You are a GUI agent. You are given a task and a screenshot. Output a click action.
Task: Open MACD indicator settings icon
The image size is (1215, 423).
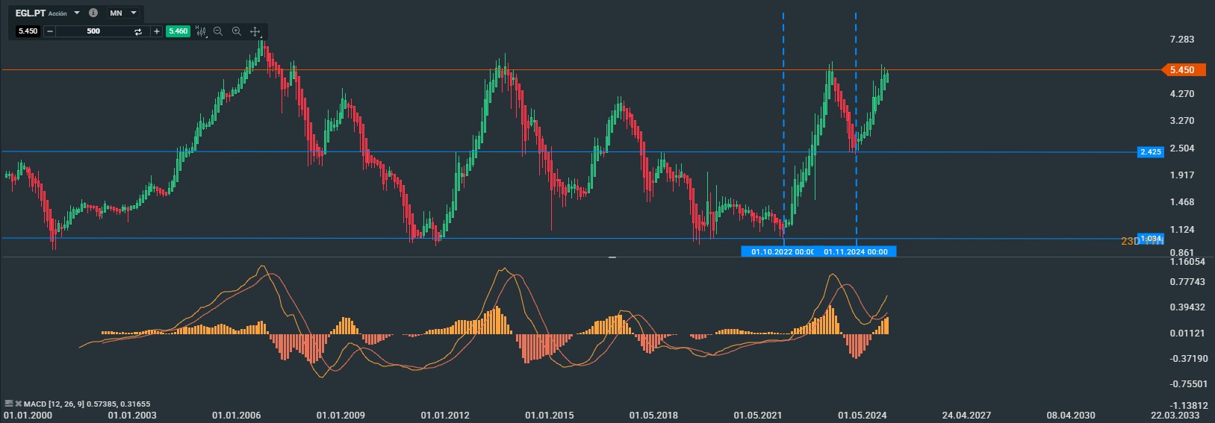pyautogui.click(x=9, y=404)
